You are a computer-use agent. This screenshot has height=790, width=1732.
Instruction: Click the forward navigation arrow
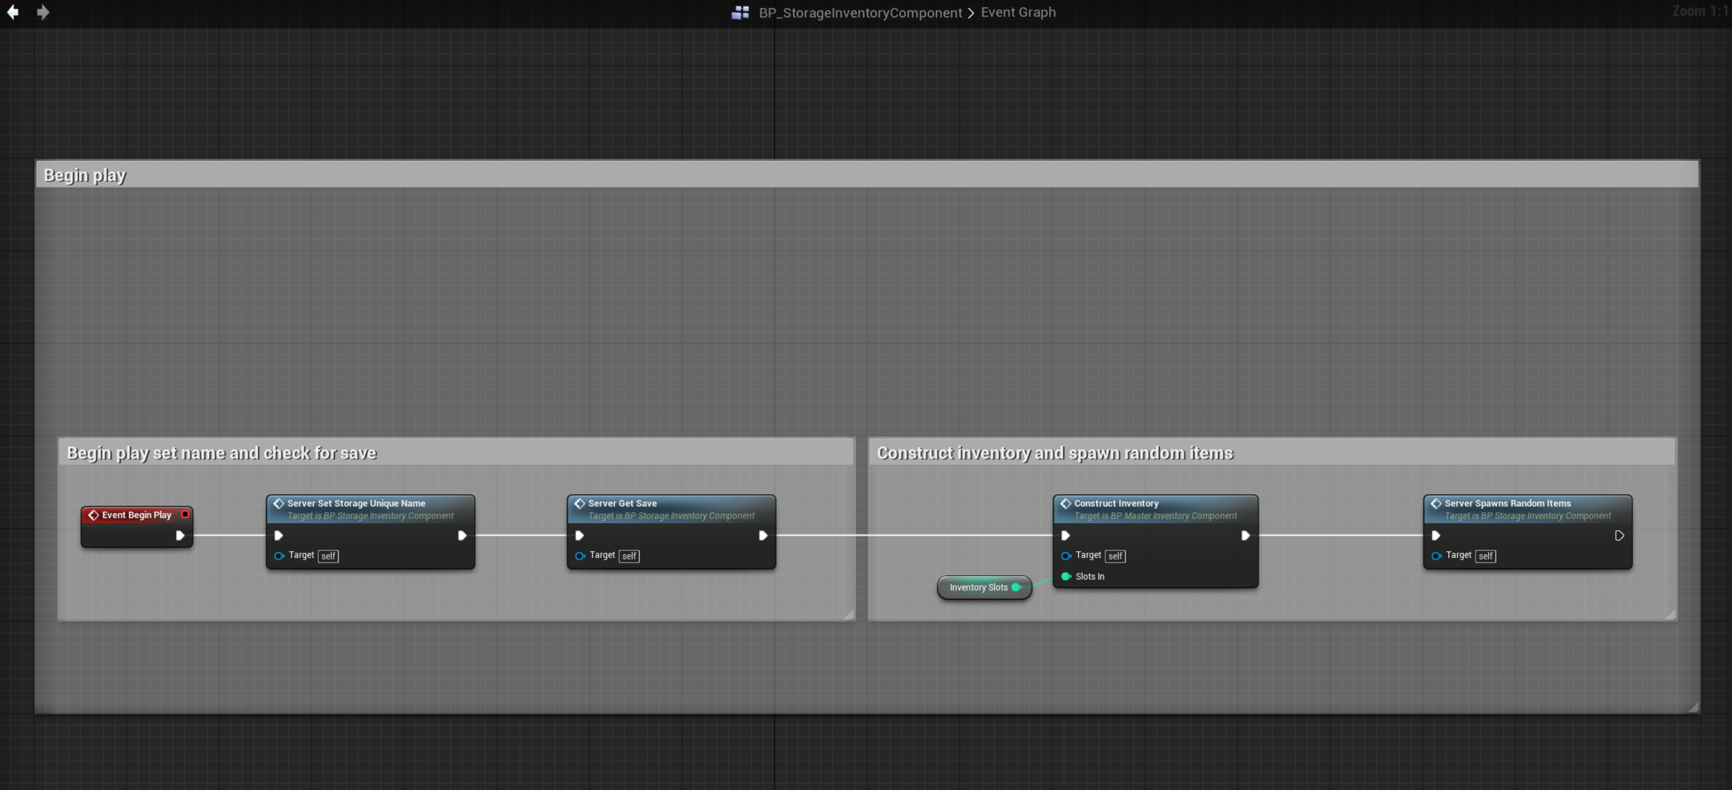(x=43, y=12)
